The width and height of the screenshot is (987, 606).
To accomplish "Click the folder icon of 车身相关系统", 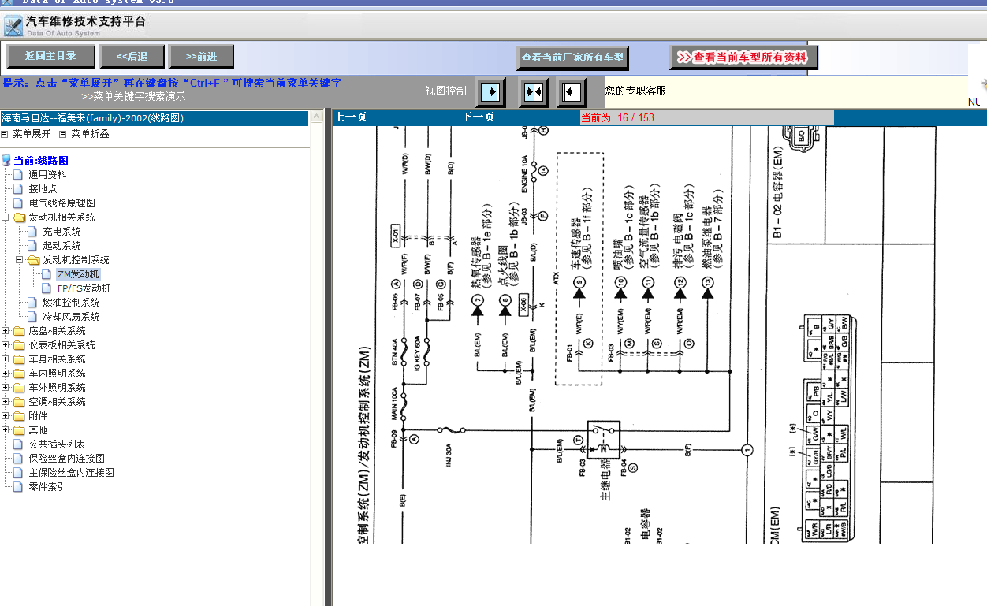I will pos(19,359).
